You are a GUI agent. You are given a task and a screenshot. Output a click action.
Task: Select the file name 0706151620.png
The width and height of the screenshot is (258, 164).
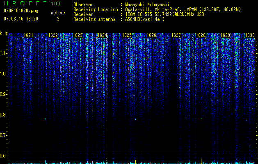[21, 11]
